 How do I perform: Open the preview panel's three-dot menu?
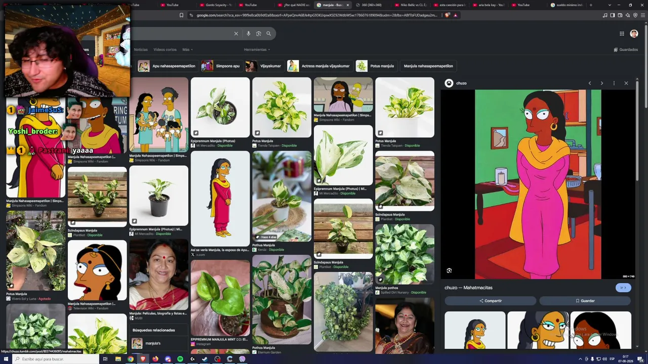614,83
